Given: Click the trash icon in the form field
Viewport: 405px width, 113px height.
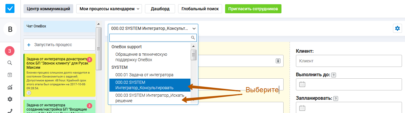Looking at the screenshot, I should coord(278,61).
